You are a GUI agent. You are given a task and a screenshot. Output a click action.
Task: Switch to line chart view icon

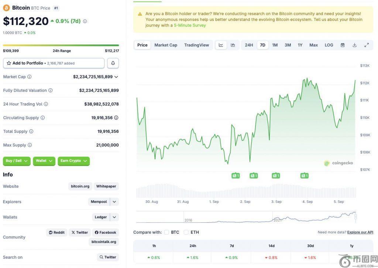[x=221, y=45]
